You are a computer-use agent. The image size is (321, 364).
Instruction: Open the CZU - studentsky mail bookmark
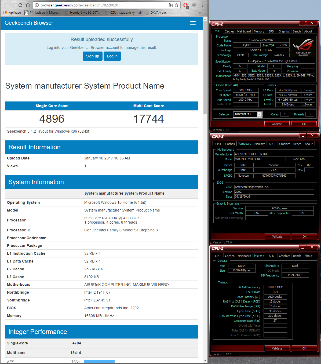tap(123, 13)
